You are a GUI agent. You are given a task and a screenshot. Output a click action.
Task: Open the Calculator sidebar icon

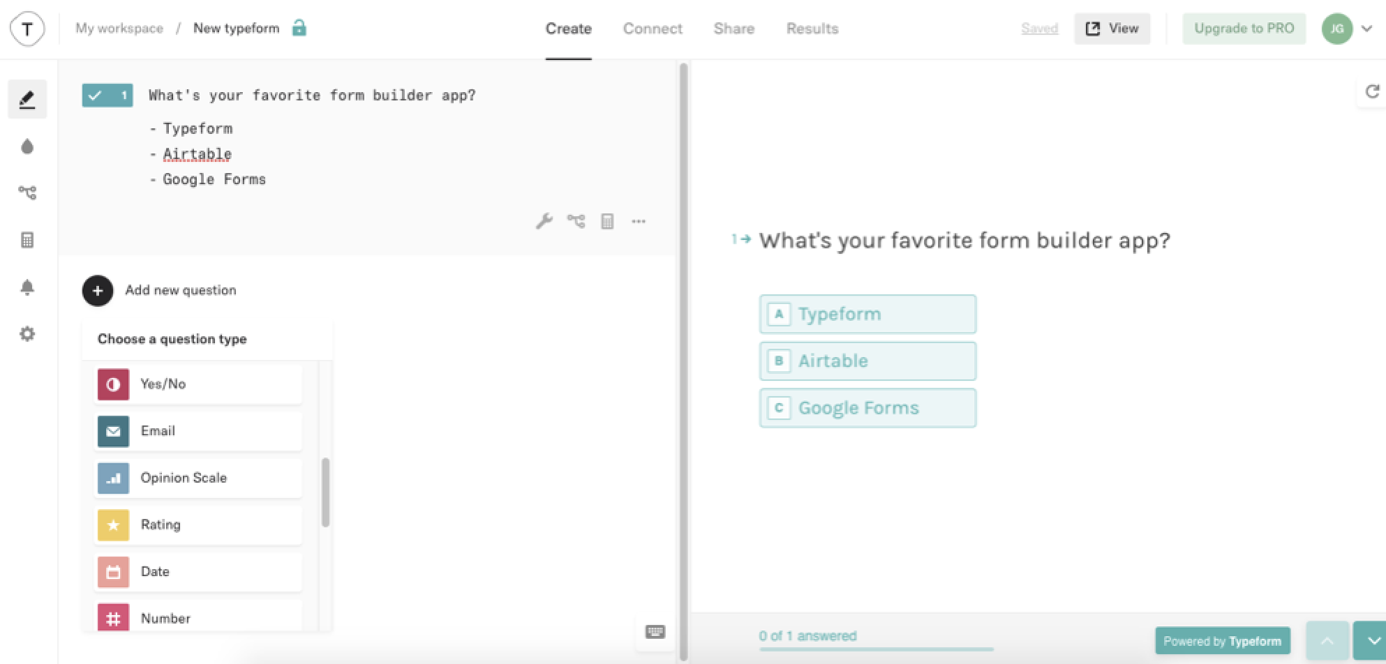pos(27,240)
